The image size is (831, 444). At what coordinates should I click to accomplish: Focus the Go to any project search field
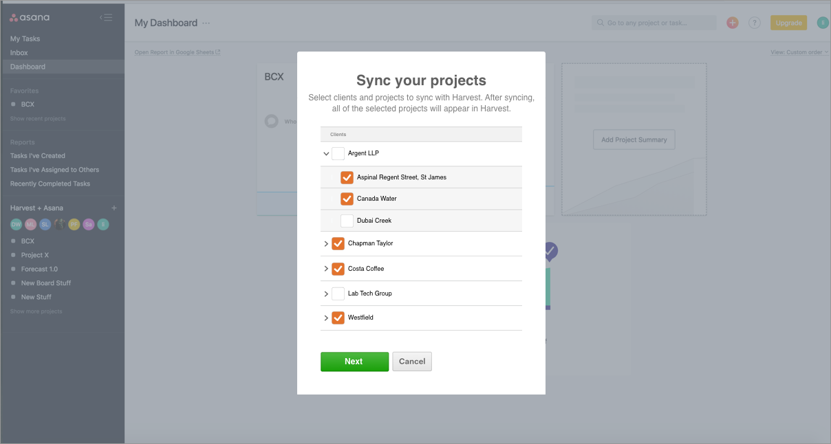pos(654,23)
